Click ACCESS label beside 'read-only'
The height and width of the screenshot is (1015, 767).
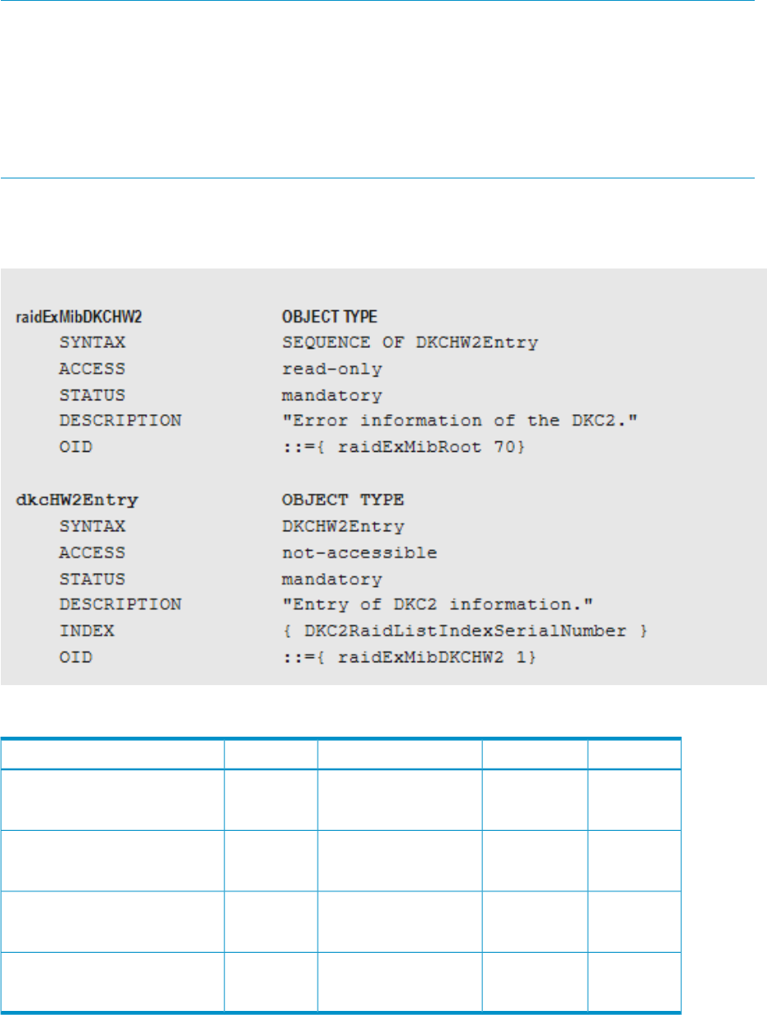click(92, 369)
